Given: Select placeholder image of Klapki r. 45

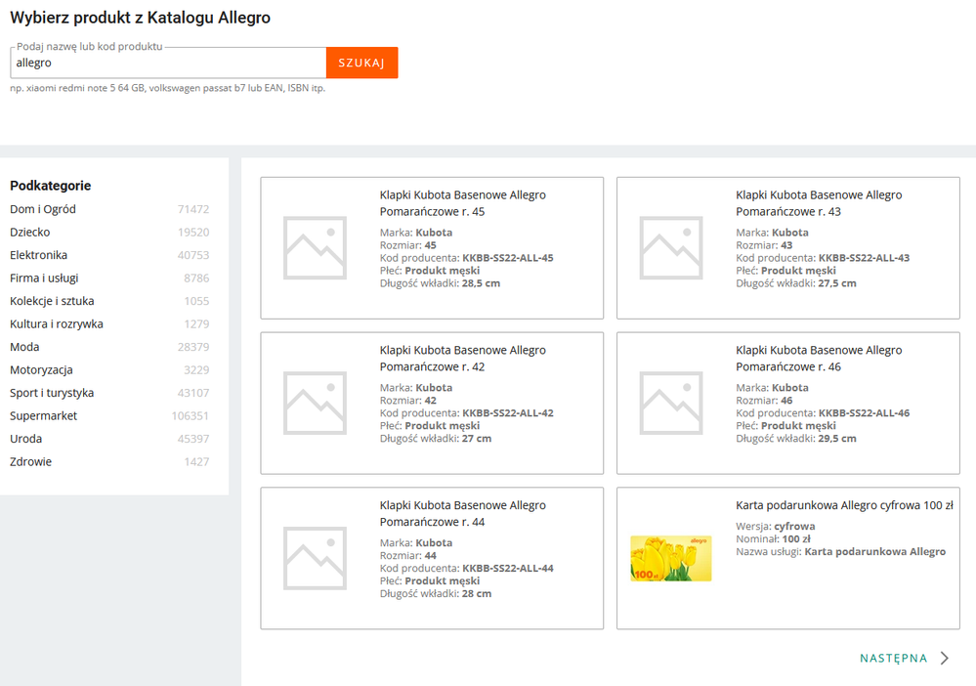Looking at the screenshot, I should click(315, 247).
